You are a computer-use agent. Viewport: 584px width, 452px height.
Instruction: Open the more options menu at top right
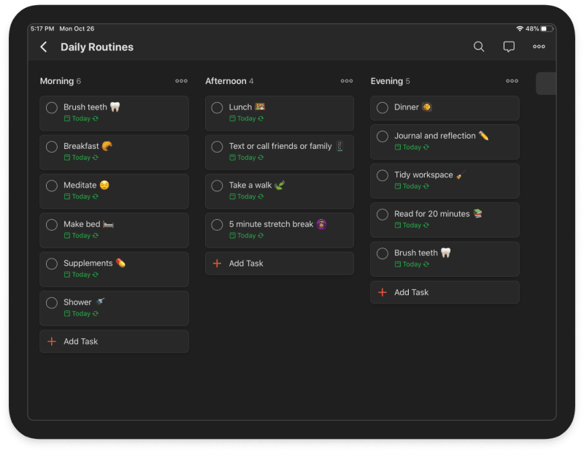pyautogui.click(x=539, y=46)
